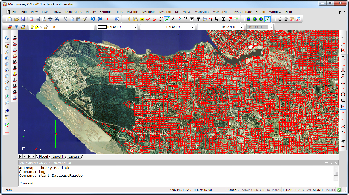Click the Undo arrow icon

tap(93, 19)
